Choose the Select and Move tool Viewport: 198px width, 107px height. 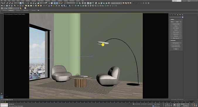tap(31, 3)
